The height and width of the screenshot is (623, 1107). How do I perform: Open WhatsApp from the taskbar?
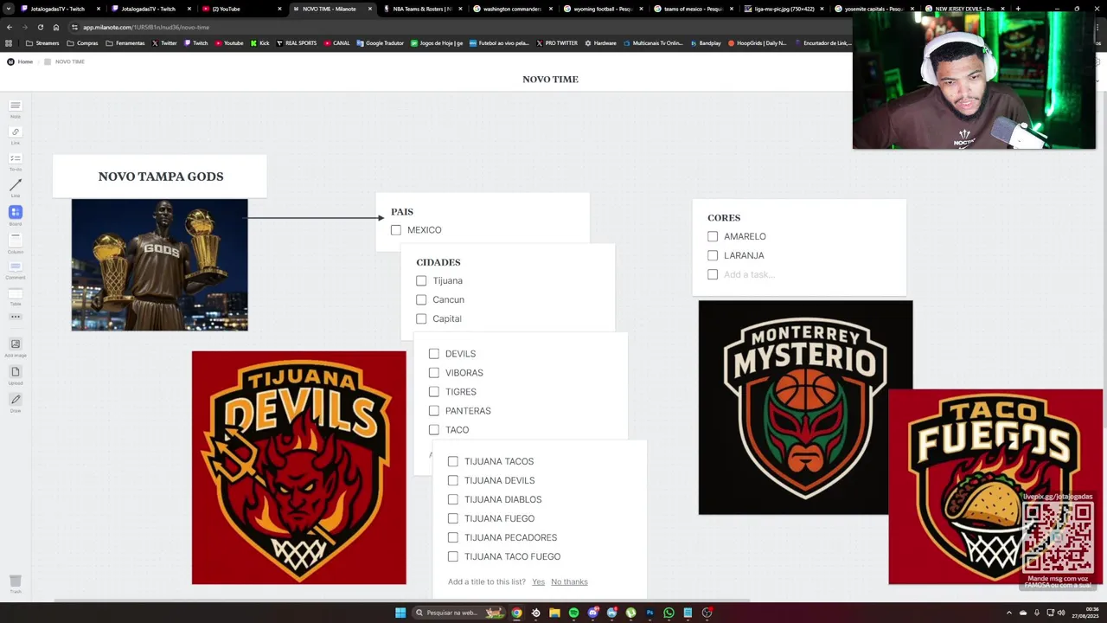pyautogui.click(x=669, y=613)
